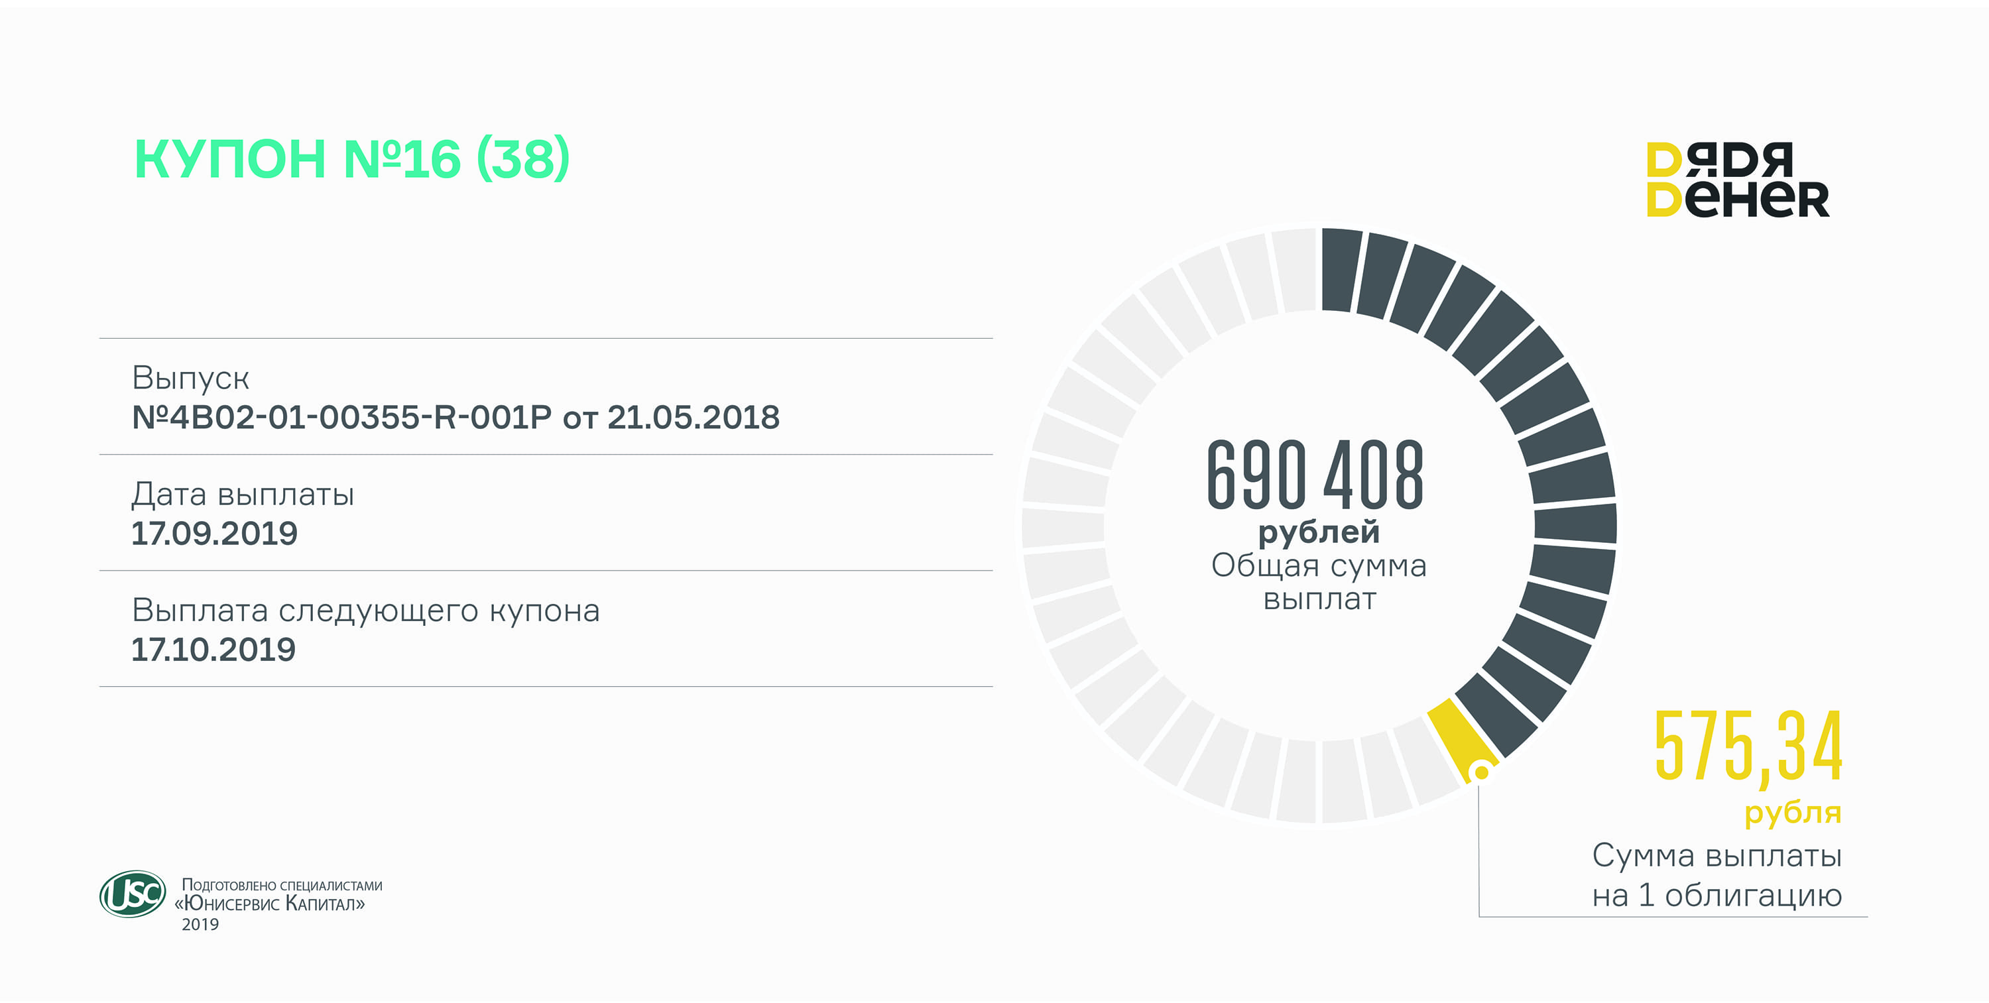The width and height of the screenshot is (1989, 1003).
Task: Click the green USC oval logo
Action: point(132,894)
